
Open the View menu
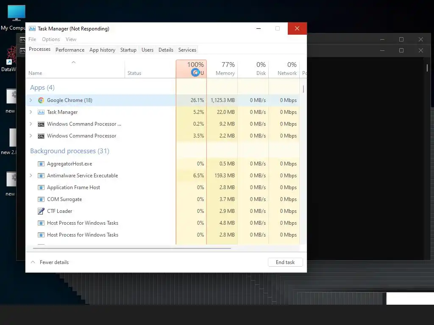71,39
